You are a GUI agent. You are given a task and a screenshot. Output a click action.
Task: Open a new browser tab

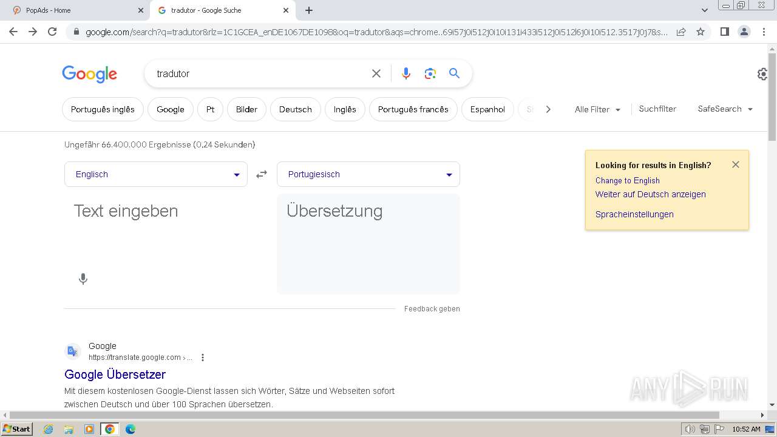(309, 10)
